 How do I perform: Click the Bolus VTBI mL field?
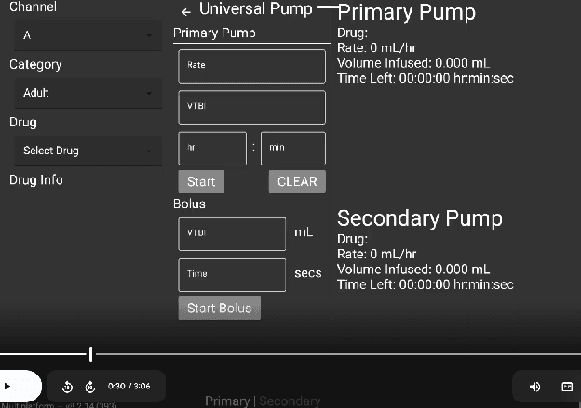[x=232, y=234]
